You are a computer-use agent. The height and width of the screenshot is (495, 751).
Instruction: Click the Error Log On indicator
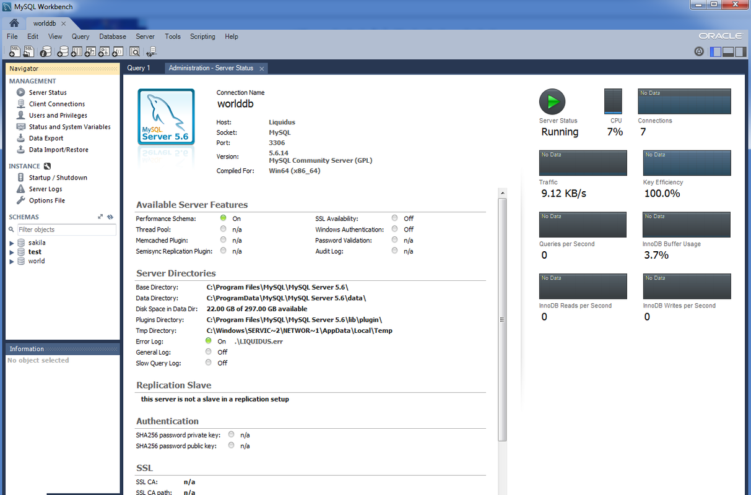[209, 341]
